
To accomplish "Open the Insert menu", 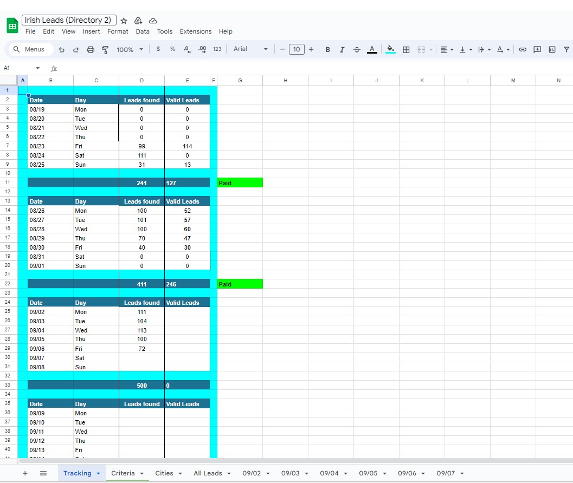I will coord(92,31).
